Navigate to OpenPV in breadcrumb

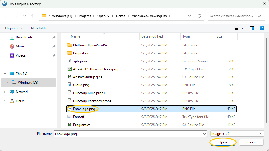103,16
